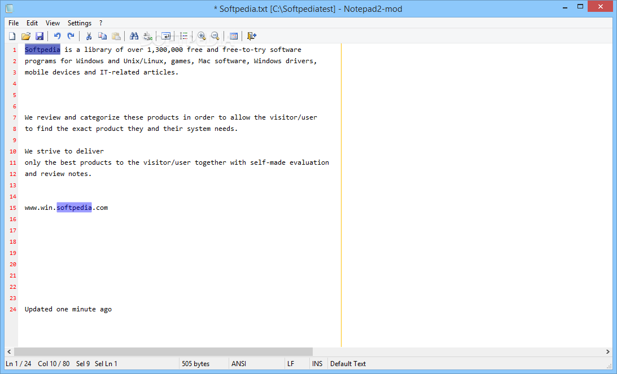The image size is (617, 374).
Task: Click the text 'We strive to deliver'
Action: point(64,151)
